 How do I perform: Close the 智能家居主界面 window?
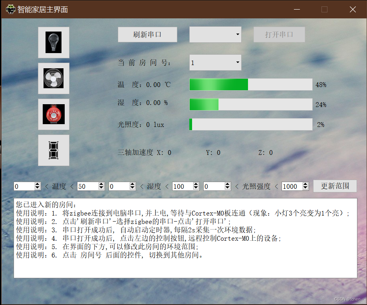click(x=353, y=9)
